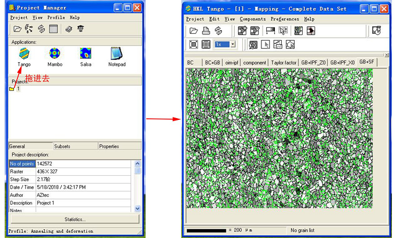
Task: Open the Profile menu in Project Manager
Action: tap(56, 17)
